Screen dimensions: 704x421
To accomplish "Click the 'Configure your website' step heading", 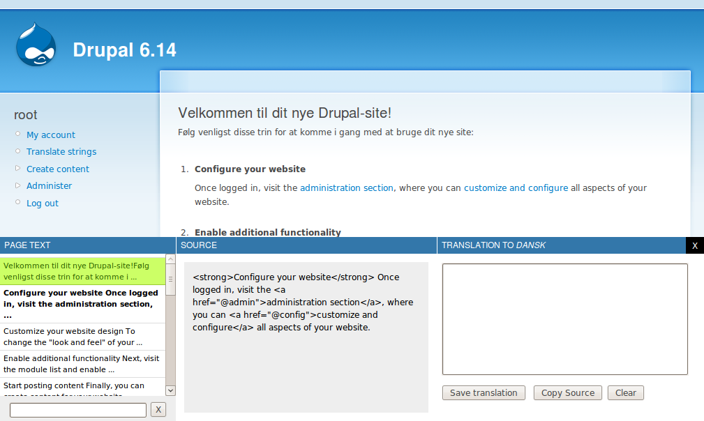I will 250,169.
